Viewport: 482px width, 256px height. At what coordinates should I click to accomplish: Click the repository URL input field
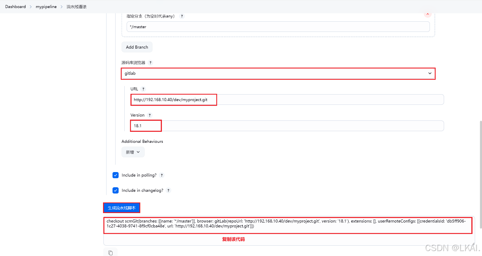[x=287, y=100]
